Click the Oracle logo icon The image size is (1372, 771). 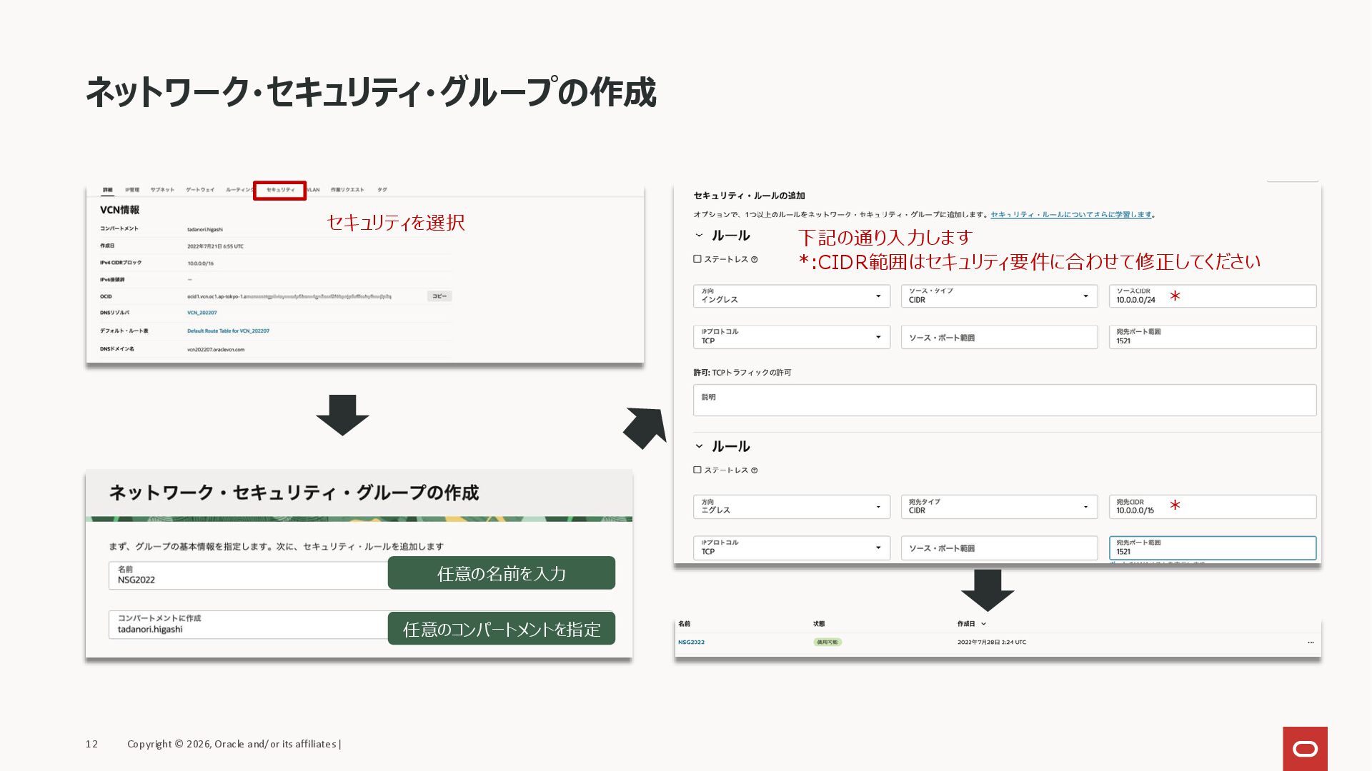(x=1305, y=748)
